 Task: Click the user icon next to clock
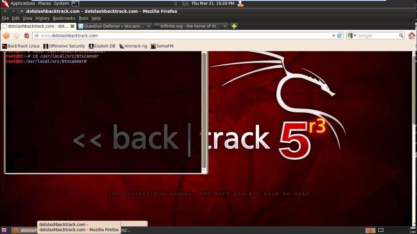[240, 4]
